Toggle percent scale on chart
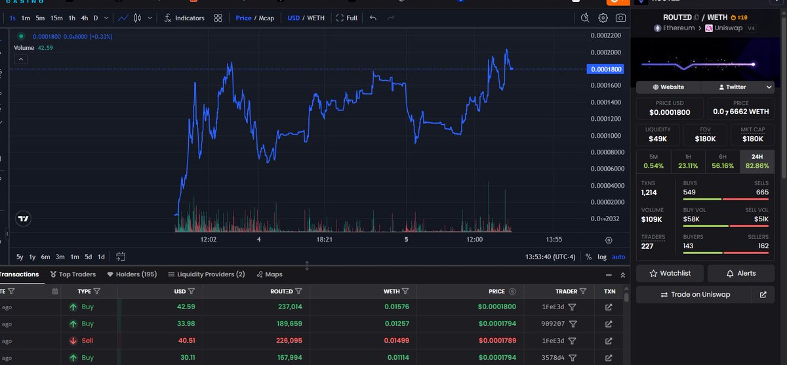This screenshot has height=365, width=787. (588, 257)
